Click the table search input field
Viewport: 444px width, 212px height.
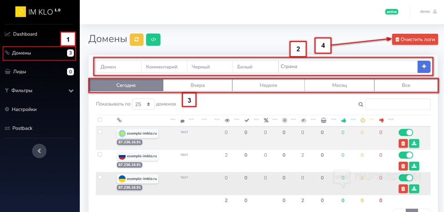(398, 104)
